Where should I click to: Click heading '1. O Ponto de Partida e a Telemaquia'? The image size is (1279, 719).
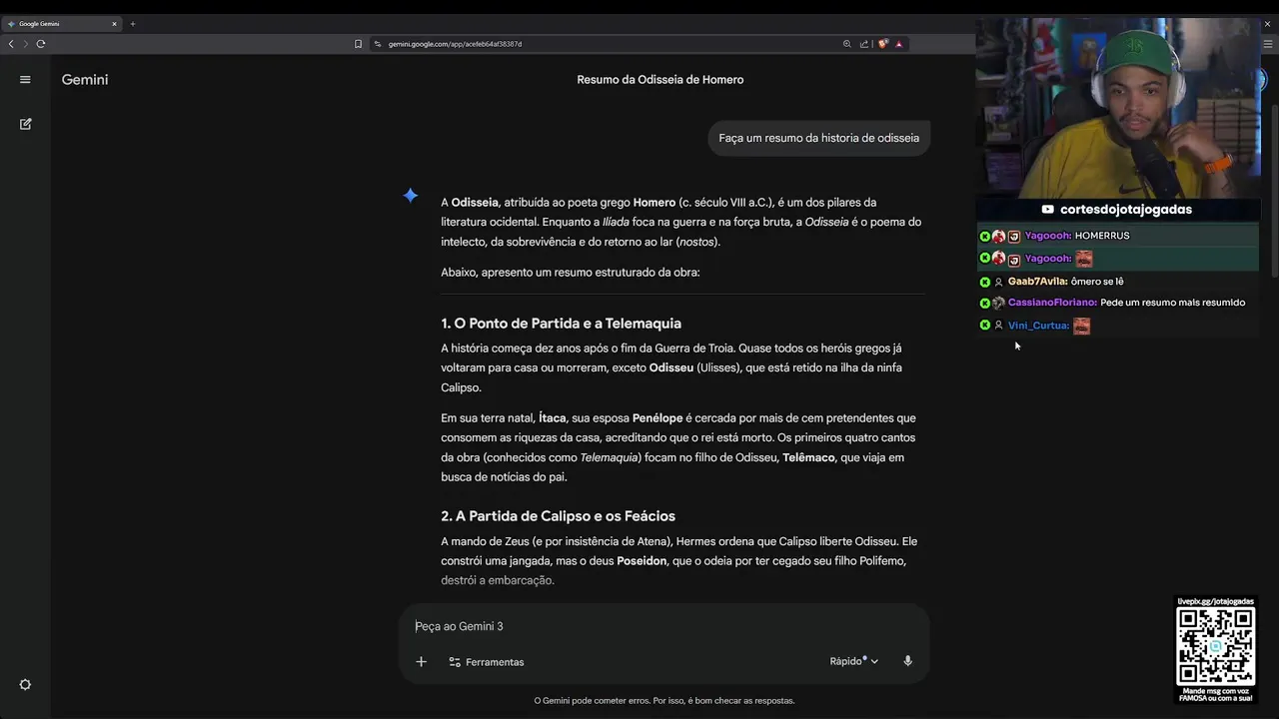point(561,324)
